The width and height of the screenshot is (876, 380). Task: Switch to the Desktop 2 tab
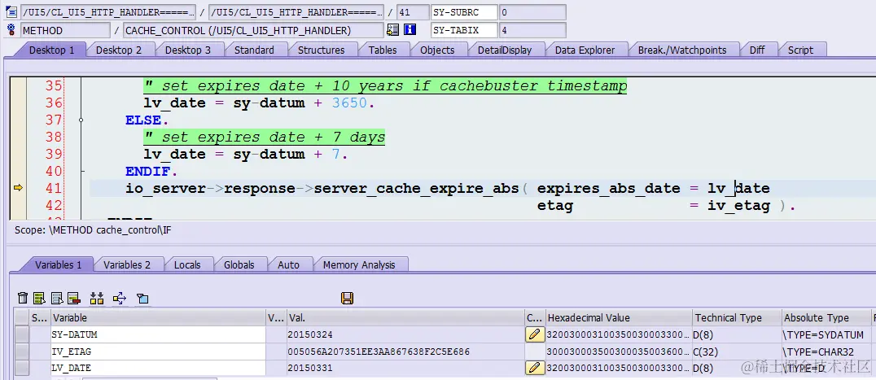(118, 50)
